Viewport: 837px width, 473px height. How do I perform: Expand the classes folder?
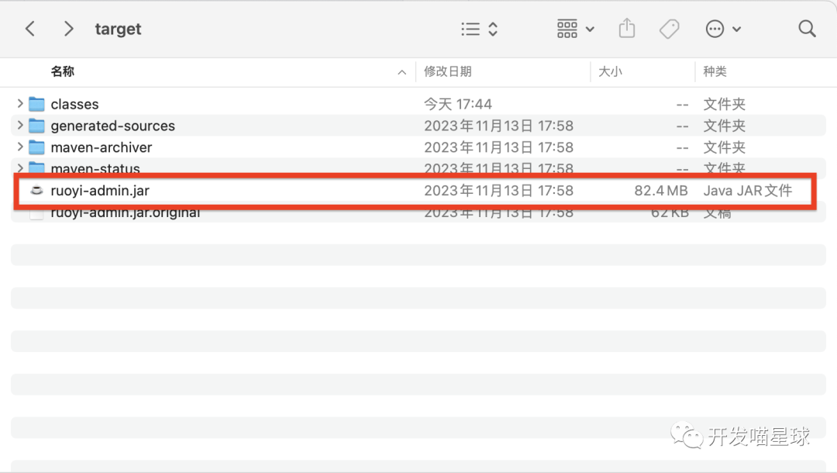[x=19, y=103]
